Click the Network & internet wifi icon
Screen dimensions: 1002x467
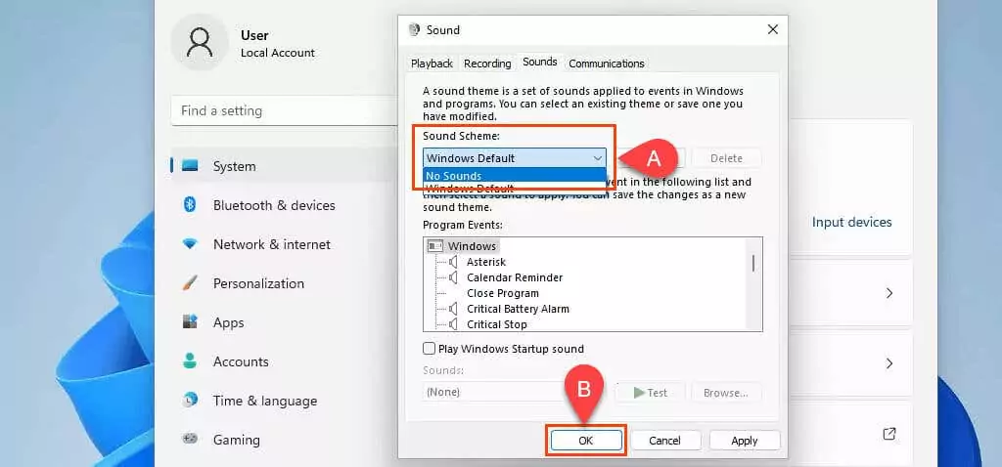190,244
